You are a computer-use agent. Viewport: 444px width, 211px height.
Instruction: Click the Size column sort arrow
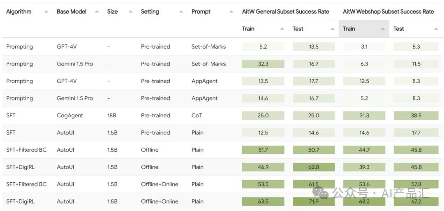coord(130,12)
